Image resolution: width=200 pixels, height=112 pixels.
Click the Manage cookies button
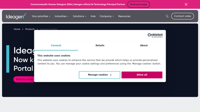pos(100,75)
